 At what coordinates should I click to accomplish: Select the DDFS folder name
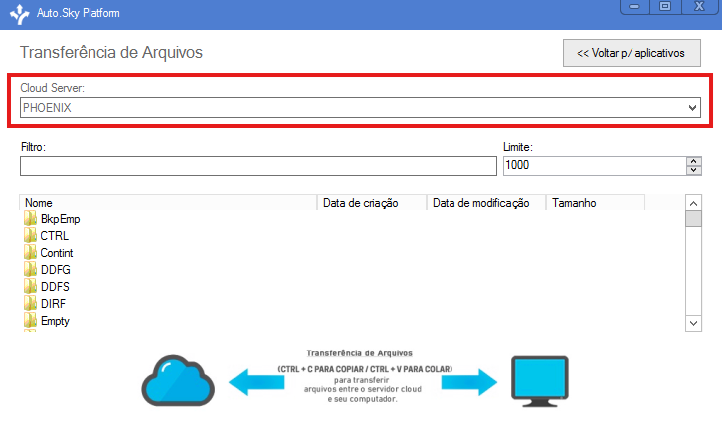tap(55, 287)
